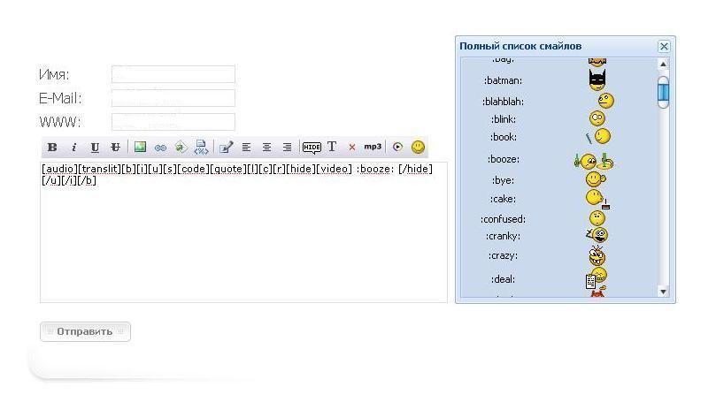Image resolution: width=716 pixels, height=402 pixels.
Task: Insert mp3 audio tag
Action: (373, 147)
